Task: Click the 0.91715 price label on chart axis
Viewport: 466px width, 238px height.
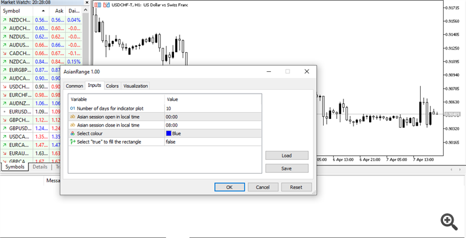Action: click(452, 7)
